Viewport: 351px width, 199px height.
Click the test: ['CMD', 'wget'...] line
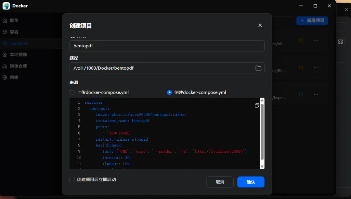(175, 152)
